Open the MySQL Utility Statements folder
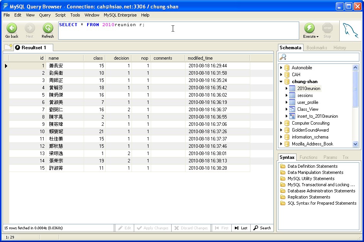The height and width of the screenshot is (242, 364). (283, 179)
